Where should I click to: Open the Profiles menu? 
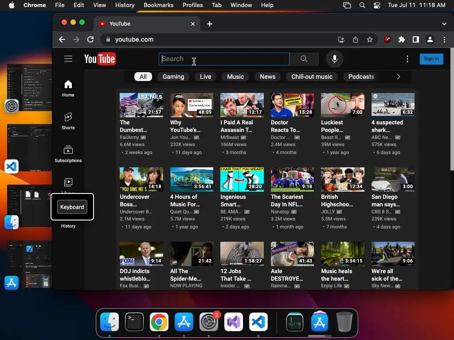pos(192,5)
